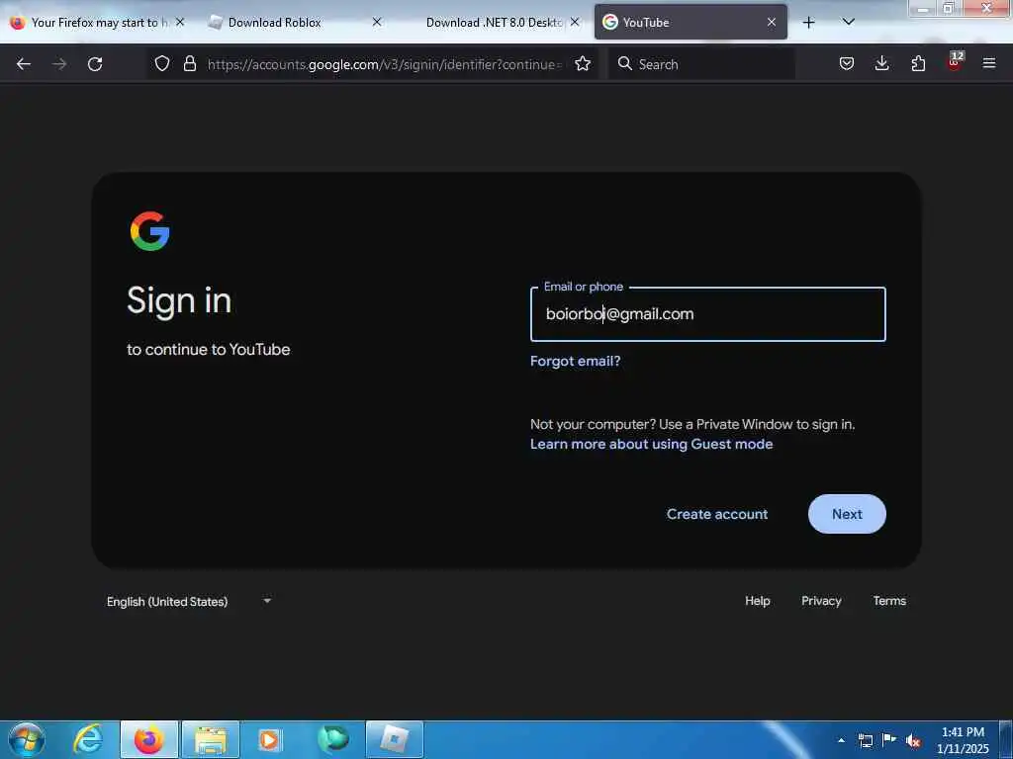Click the Create account button
This screenshot has width=1013, height=759.
click(x=717, y=514)
